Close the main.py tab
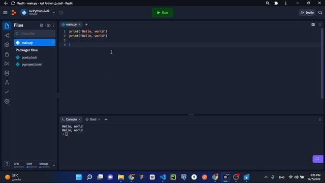This screenshot has height=183, width=325. click(79, 24)
